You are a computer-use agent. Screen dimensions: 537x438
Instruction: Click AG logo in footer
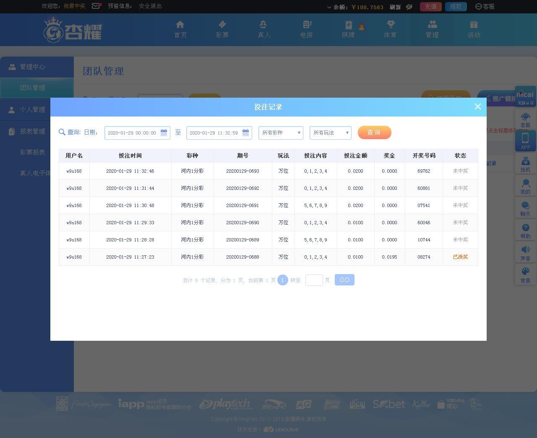303,404
